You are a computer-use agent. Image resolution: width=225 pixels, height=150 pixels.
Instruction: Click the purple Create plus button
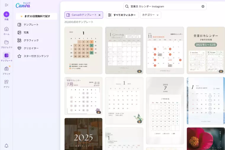pyautogui.click(x=7, y=14)
